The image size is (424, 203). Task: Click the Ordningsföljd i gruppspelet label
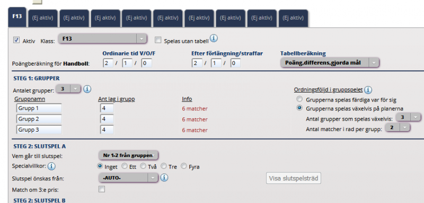click(x=328, y=90)
